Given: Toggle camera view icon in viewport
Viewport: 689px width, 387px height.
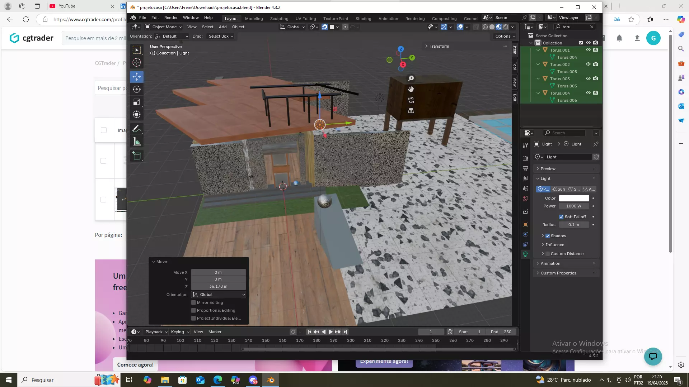Looking at the screenshot, I should (x=411, y=100).
